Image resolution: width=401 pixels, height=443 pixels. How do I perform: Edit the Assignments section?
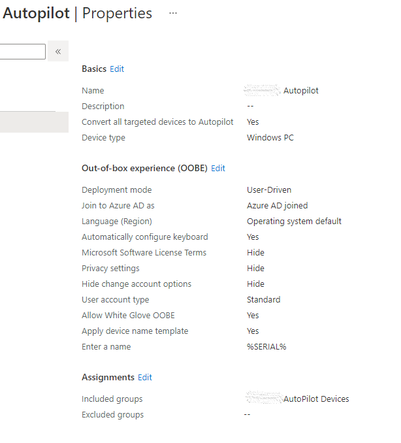pos(145,378)
